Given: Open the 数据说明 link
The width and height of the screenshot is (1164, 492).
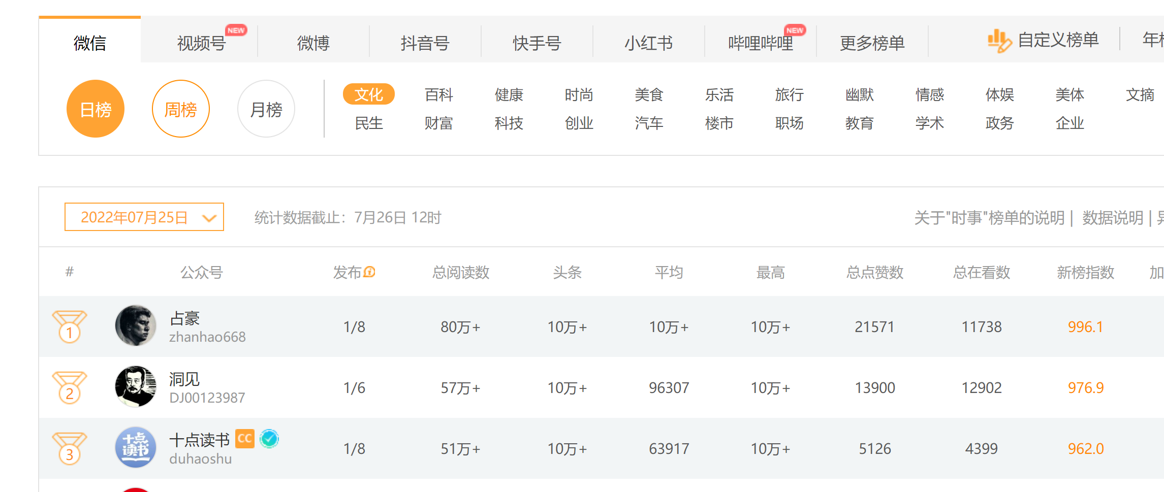Looking at the screenshot, I should coord(1113,218).
